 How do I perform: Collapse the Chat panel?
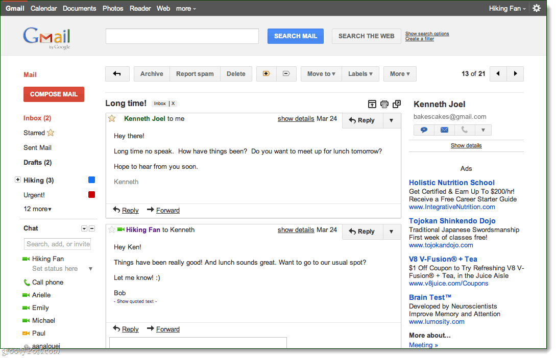[x=92, y=228]
